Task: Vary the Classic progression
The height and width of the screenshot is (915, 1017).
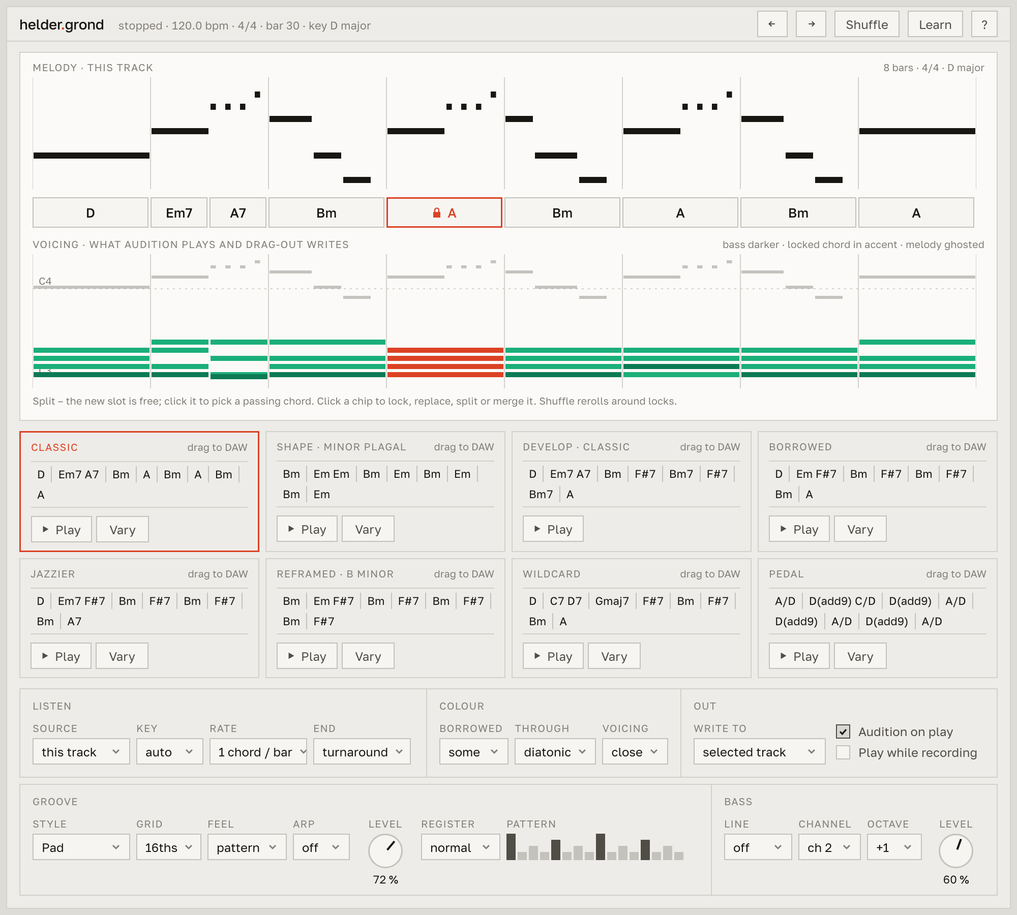Action: pyautogui.click(x=123, y=530)
